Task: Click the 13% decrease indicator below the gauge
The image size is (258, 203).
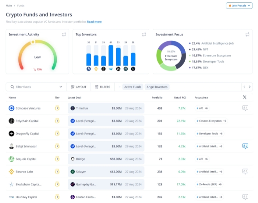Action: tap(38, 69)
